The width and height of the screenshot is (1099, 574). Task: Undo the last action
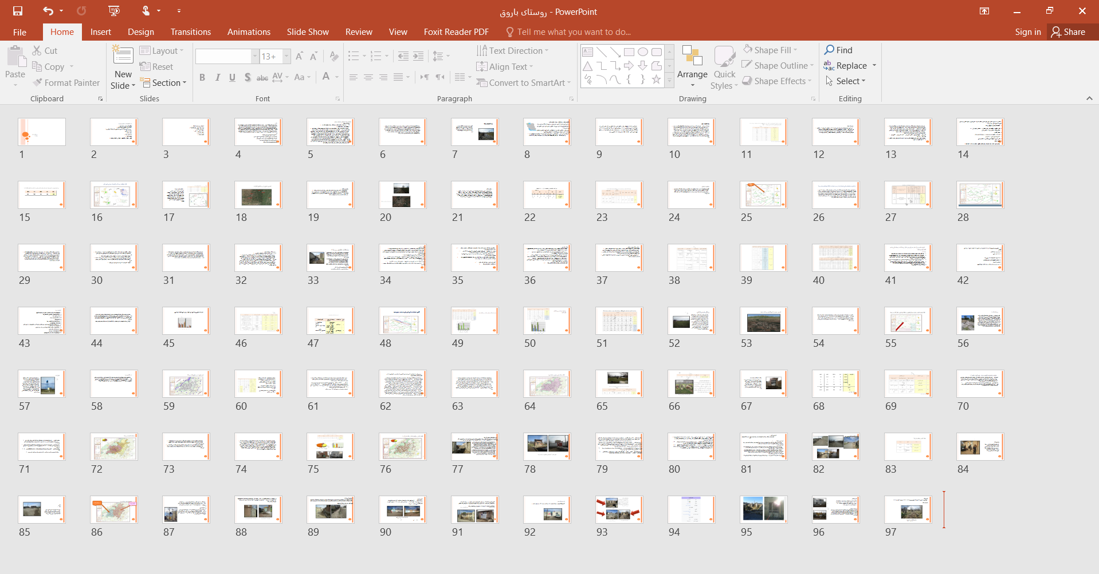(48, 11)
